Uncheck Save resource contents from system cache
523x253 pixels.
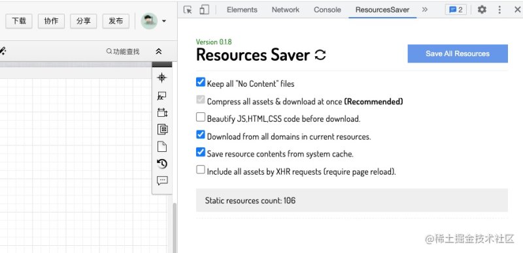pos(201,152)
